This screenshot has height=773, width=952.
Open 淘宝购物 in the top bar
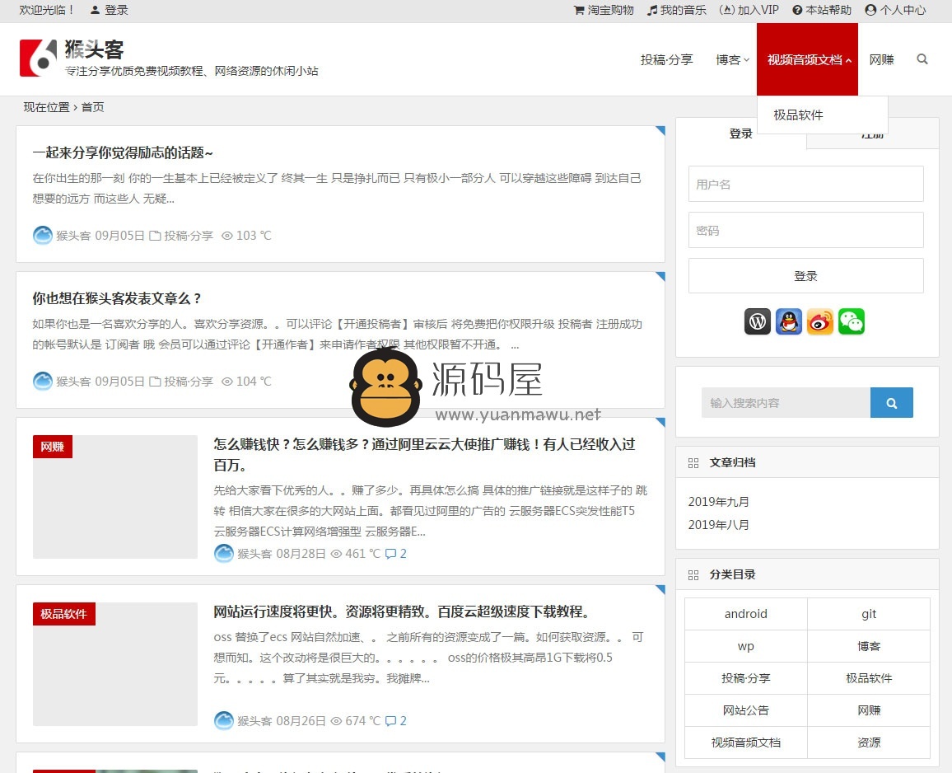tap(604, 10)
